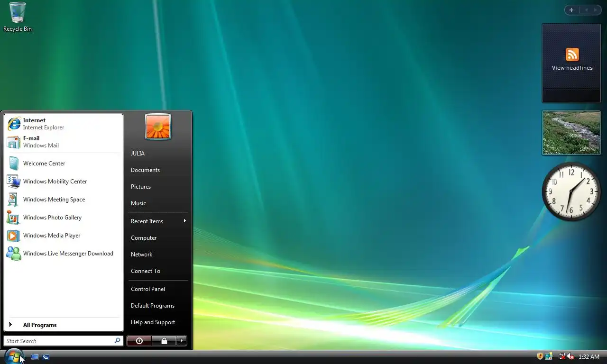Launch Internet Explorer from Start menu
Image resolution: width=607 pixels, height=364 pixels.
coord(64,124)
